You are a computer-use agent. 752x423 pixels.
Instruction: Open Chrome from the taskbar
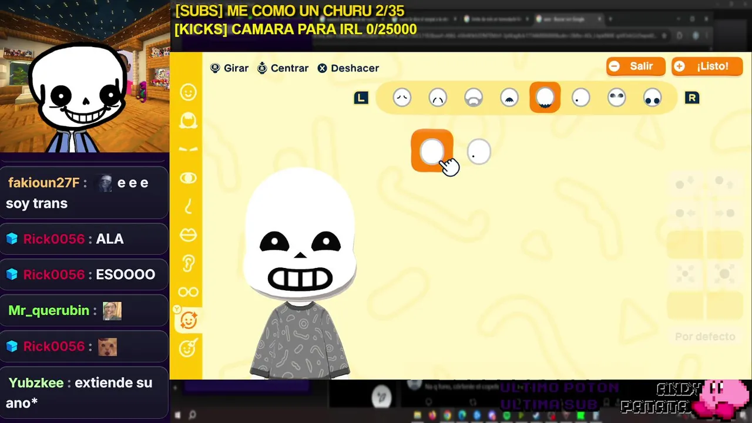coord(448,415)
